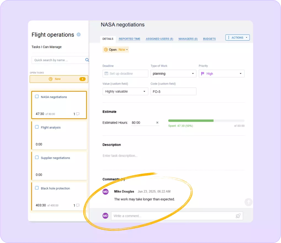Screen dimensions: 281x243
Task: Click the purple flag icon beside High priority
Action: (203, 74)
